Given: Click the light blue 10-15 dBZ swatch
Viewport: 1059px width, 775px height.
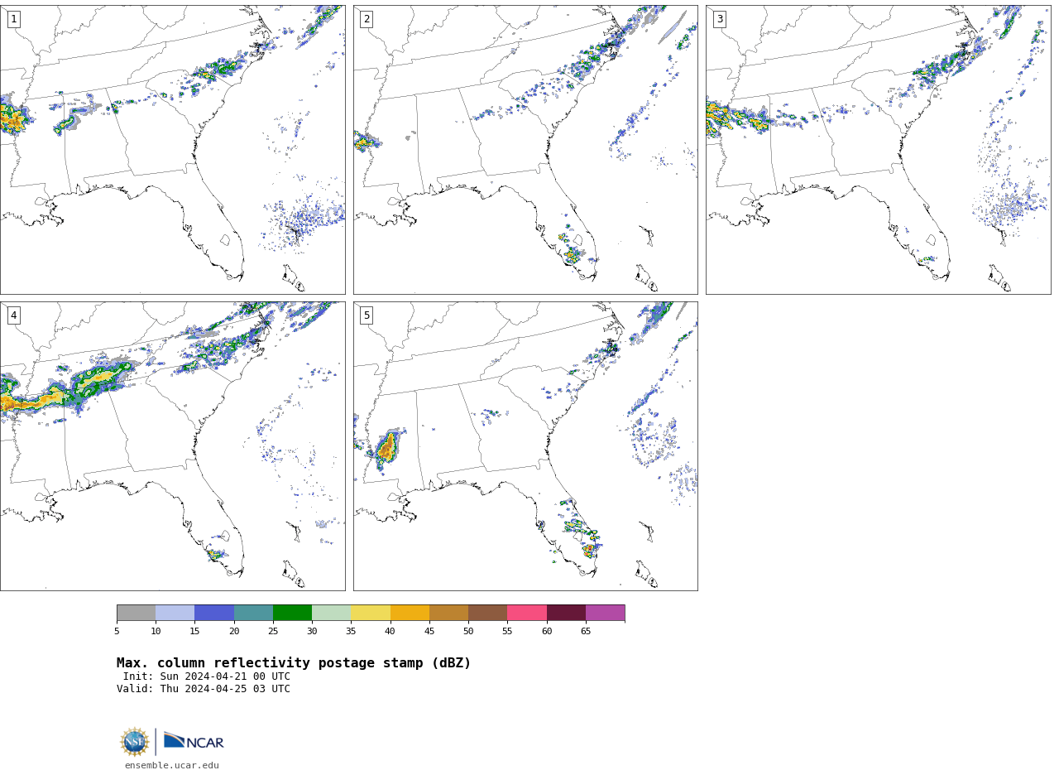Looking at the screenshot, I should click(175, 613).
